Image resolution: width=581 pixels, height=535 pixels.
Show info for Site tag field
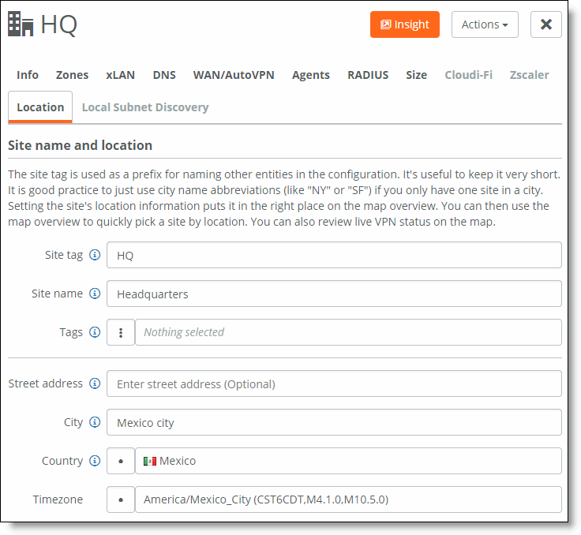pos(95,255)
